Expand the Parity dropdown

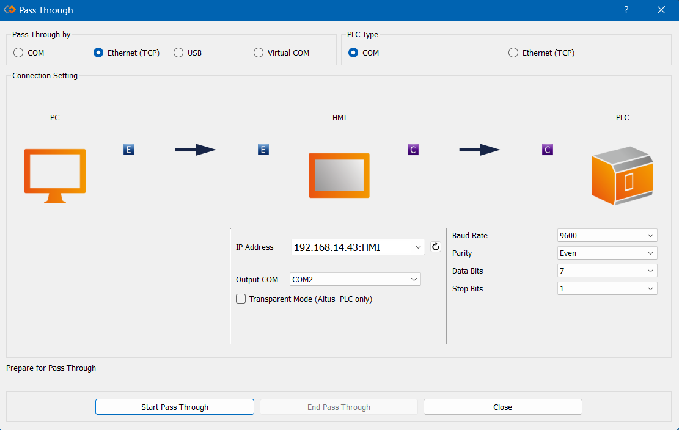click(607, 253)
